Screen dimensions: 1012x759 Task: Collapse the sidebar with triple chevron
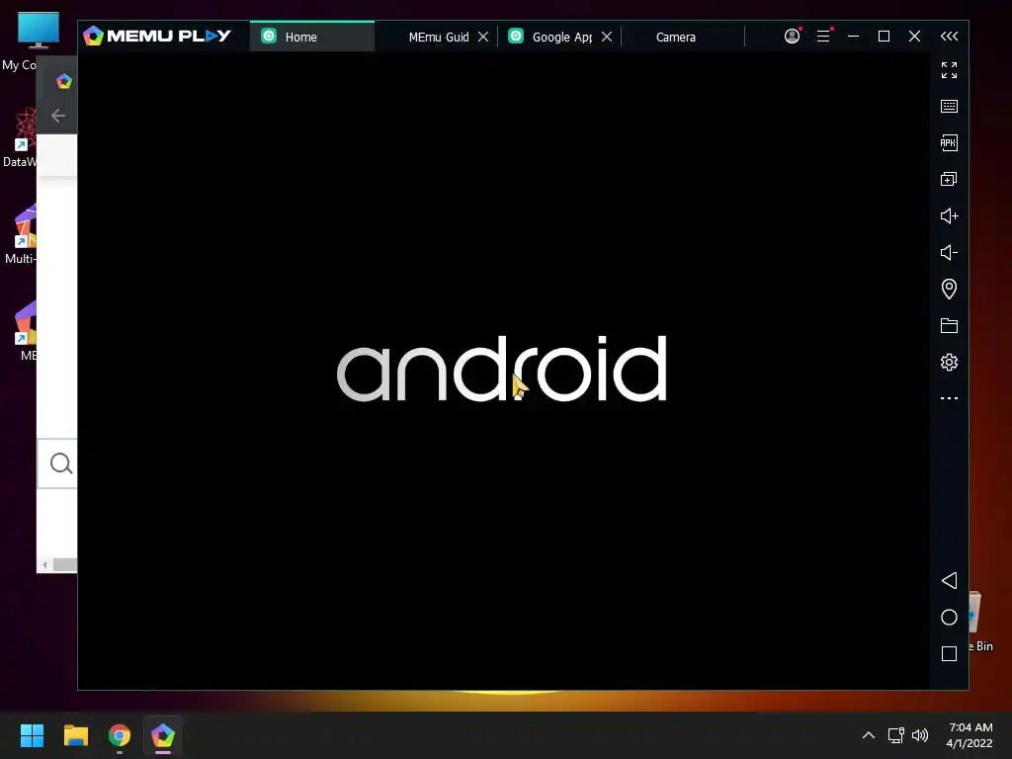point(949,37)
